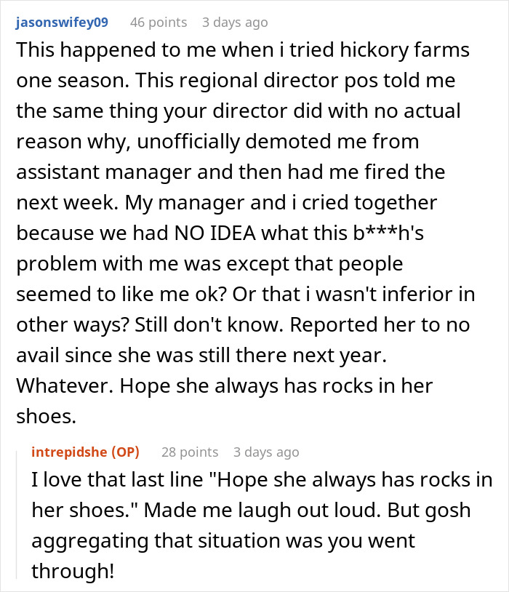Click the 46 points score
The image size is (509, 592).
click(x=158, y=23)
